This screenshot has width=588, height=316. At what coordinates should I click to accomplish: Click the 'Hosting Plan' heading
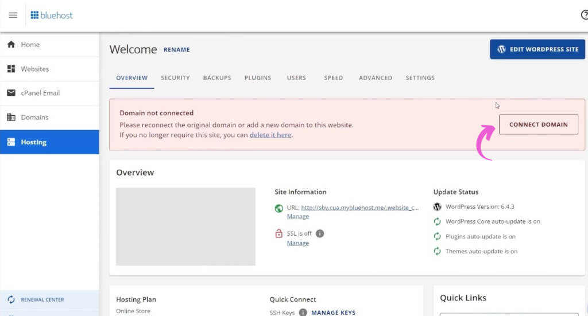[136, 299]
